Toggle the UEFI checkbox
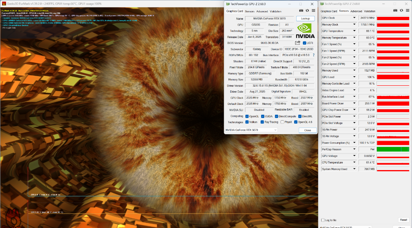 click(x=304, y=43)
